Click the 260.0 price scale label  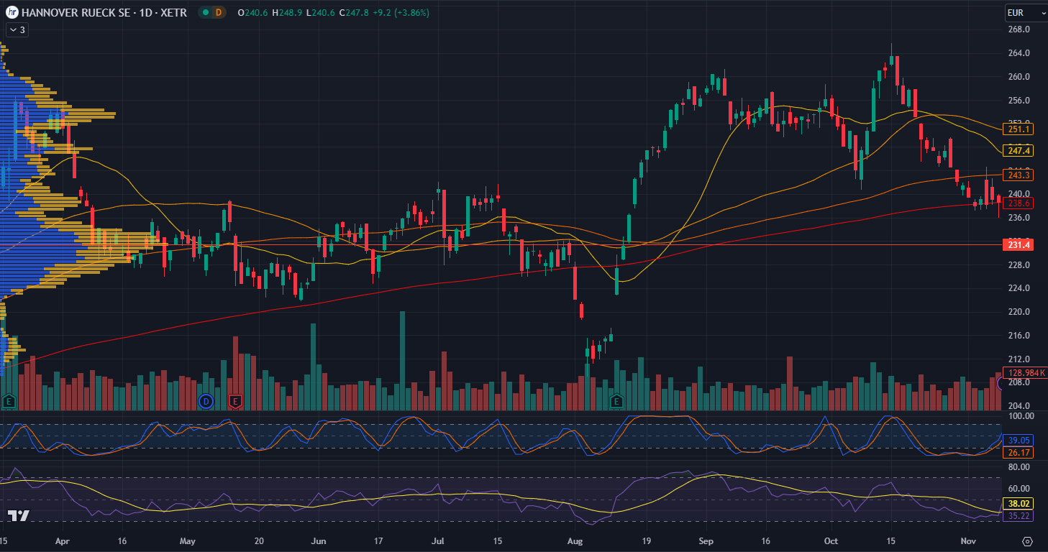(x=1020, y=77)
